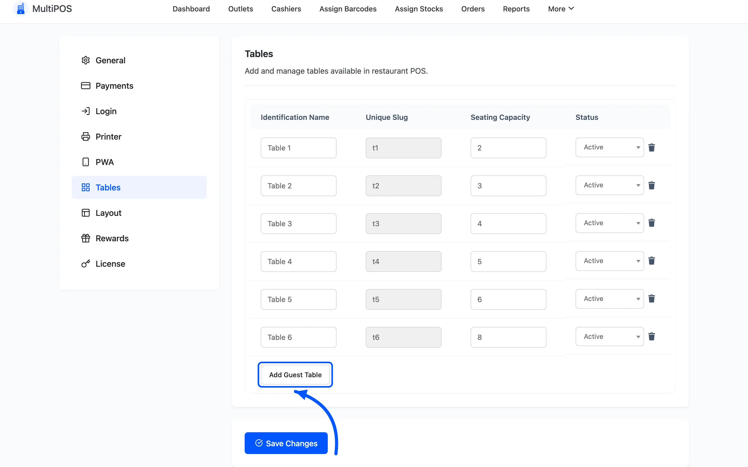Open the Reports page
The width and height of the screenshot is (748, 467).
(x=516, y=9)
